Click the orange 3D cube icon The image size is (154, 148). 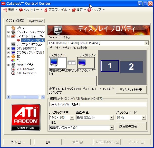13,57
